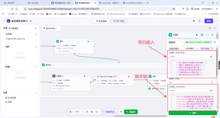220x118 pixels.
Task: Collapse the 数据 section
Action: coord(4,67)
